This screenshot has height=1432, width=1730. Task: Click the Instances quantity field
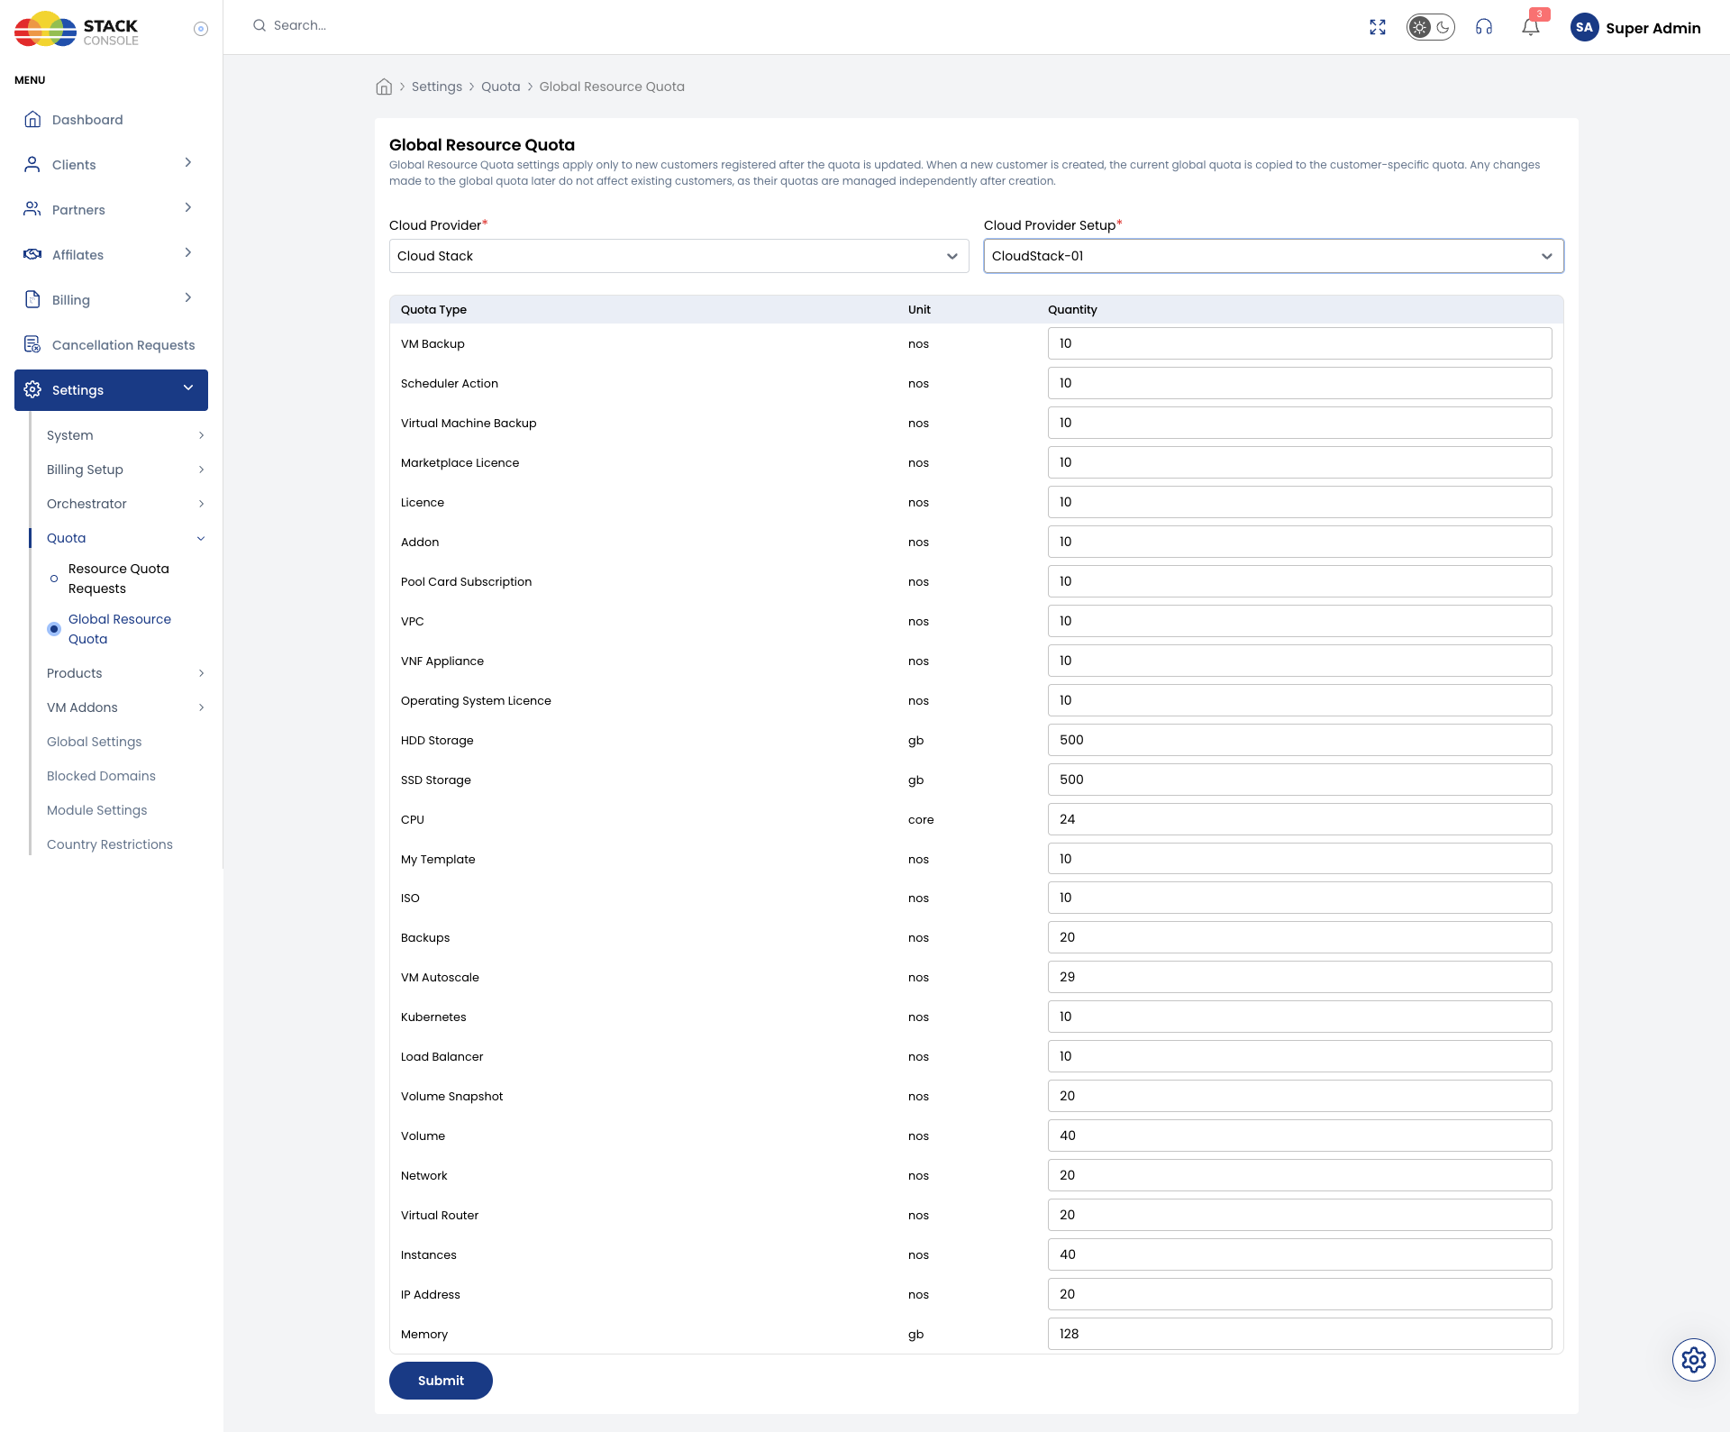1299,1254
